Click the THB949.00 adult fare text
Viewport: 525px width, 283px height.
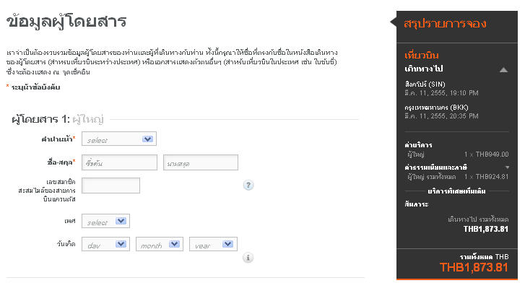492,154
